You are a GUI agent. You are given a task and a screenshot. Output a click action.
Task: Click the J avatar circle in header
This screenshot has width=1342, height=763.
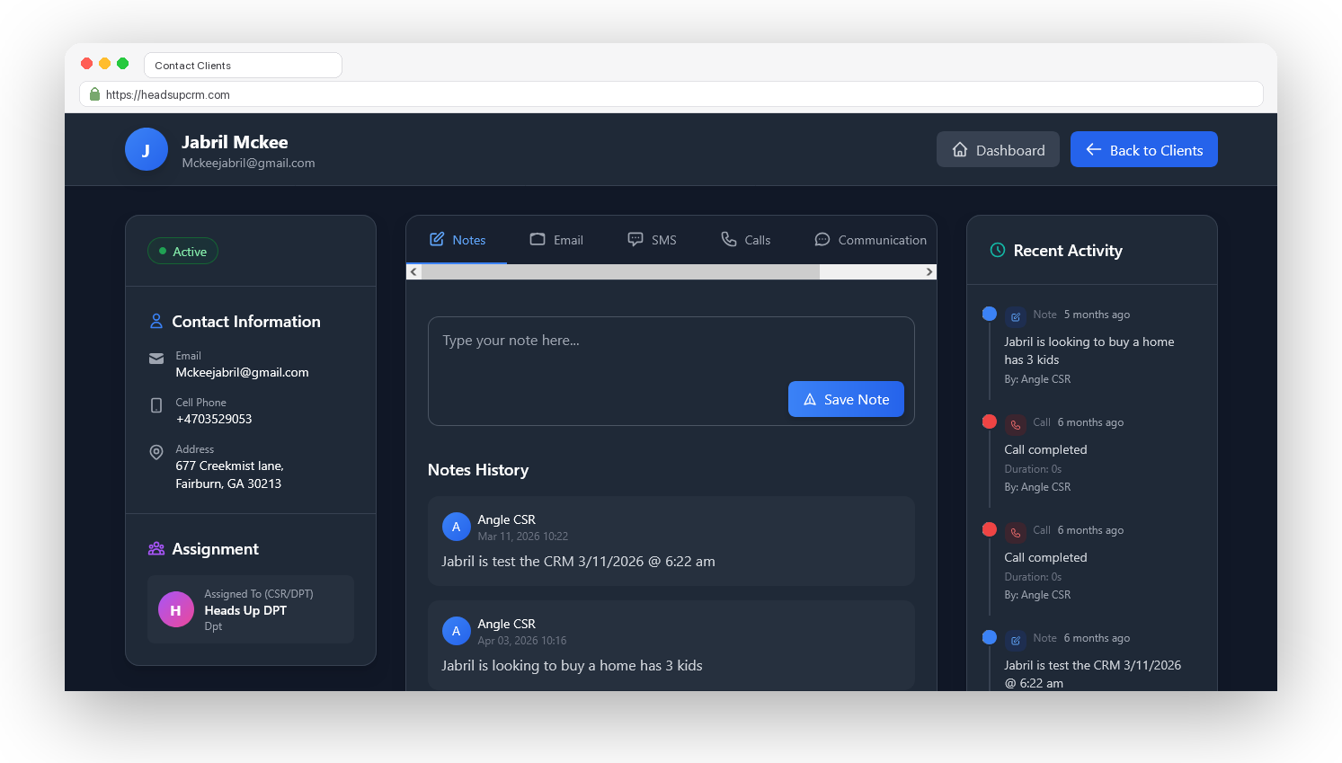(x=147, y=149)
